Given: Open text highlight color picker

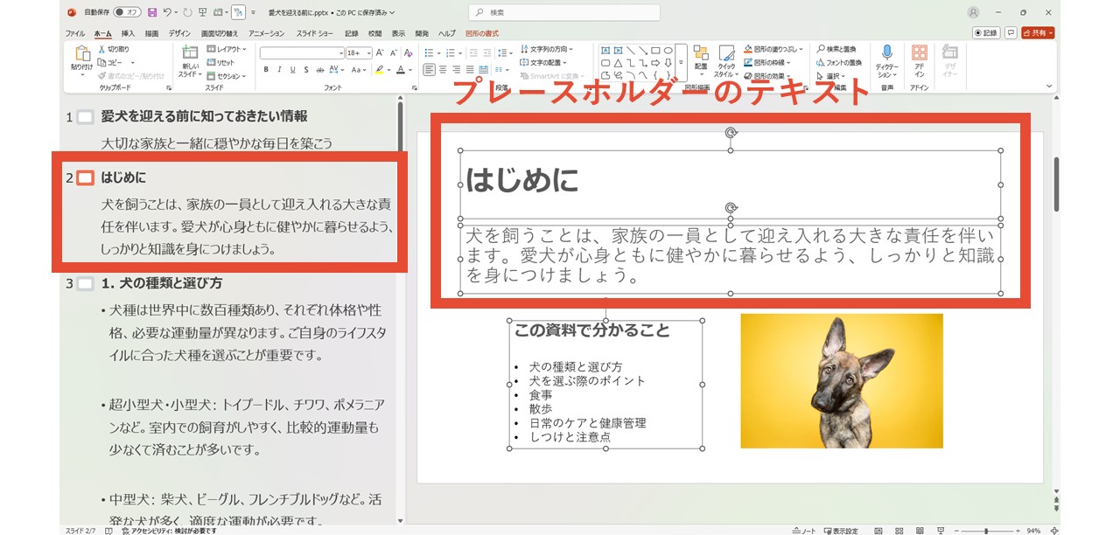Looking at the screenshot, I should [381, 69].
